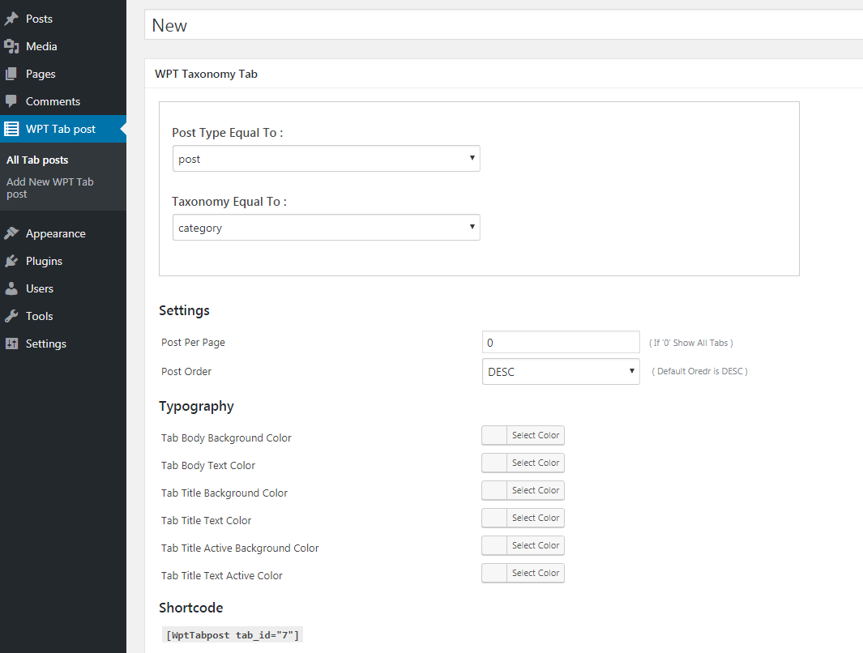
Task: Click the Tools wrench icon
Action: (x=11, y=316)
